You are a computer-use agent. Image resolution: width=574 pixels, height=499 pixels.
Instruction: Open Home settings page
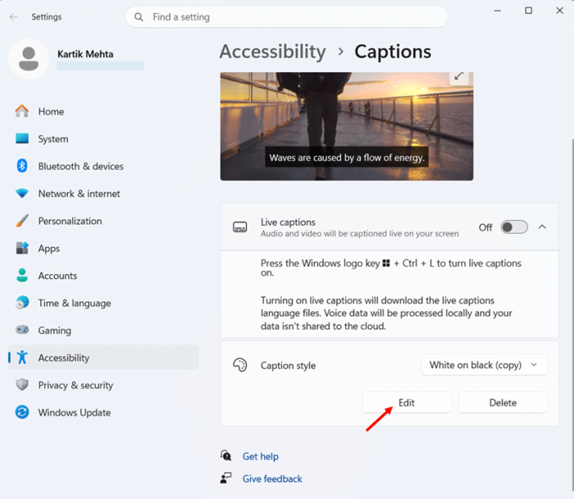click(x=103, y=112)
